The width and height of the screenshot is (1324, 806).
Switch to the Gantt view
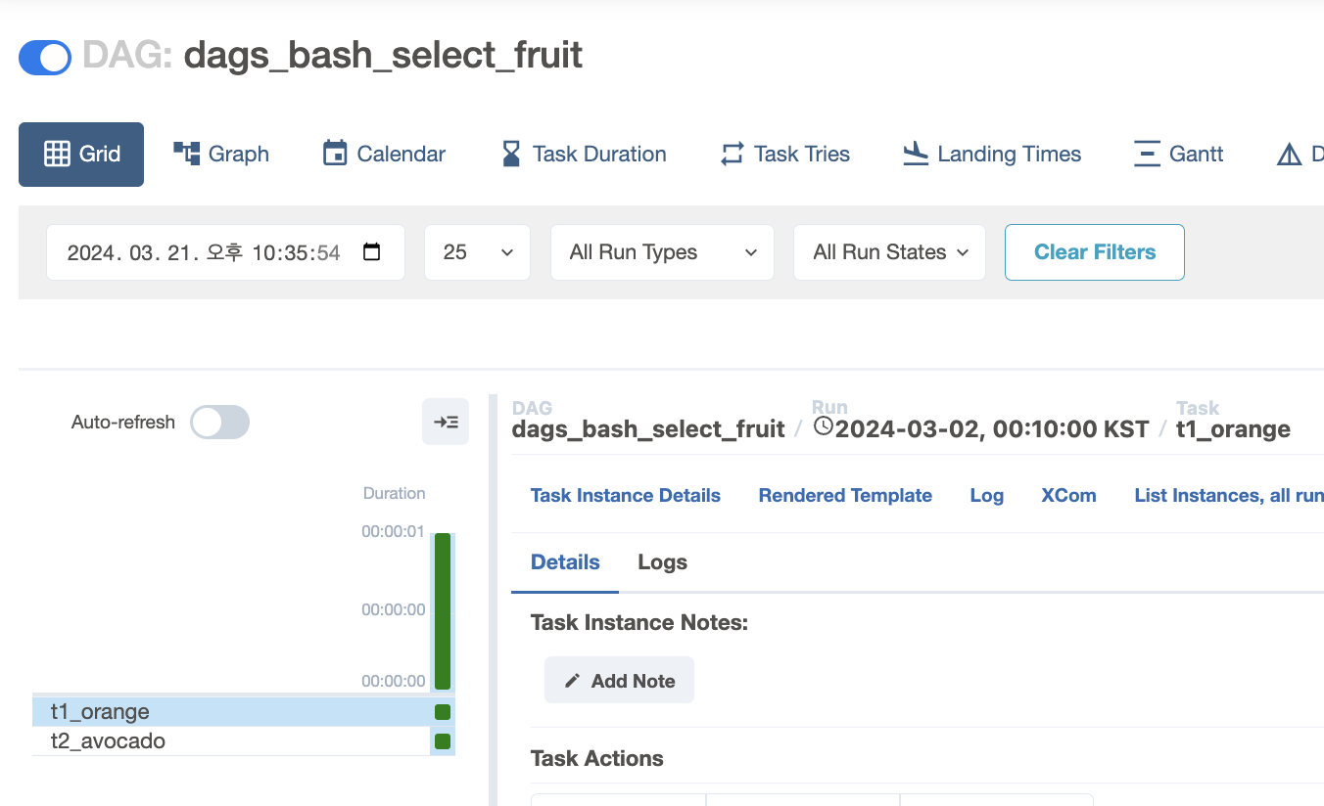(1179, 155)
